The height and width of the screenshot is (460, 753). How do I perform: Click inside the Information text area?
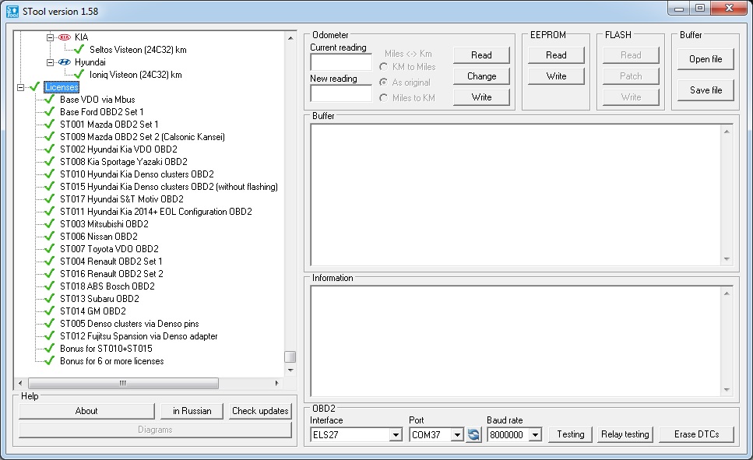[515, 341]
